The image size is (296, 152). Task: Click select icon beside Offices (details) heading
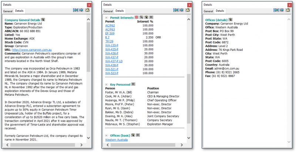(x=230, y=20)
